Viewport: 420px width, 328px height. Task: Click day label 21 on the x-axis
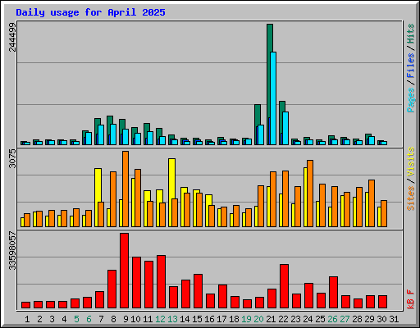coord(271,319)
